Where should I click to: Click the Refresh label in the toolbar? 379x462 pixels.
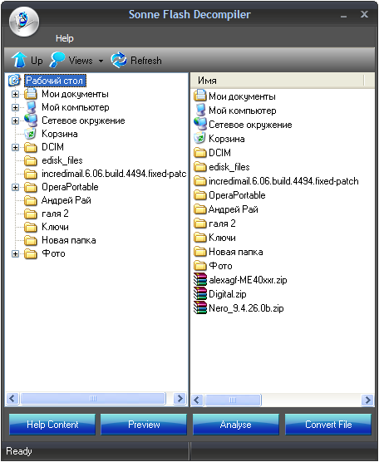tap(146, 61)
